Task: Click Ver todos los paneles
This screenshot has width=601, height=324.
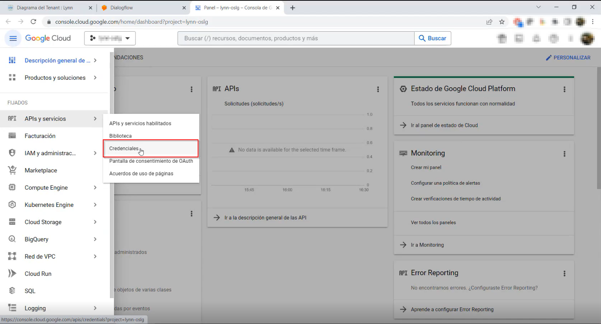Action: pyautogui.click(x=433, y=223)
